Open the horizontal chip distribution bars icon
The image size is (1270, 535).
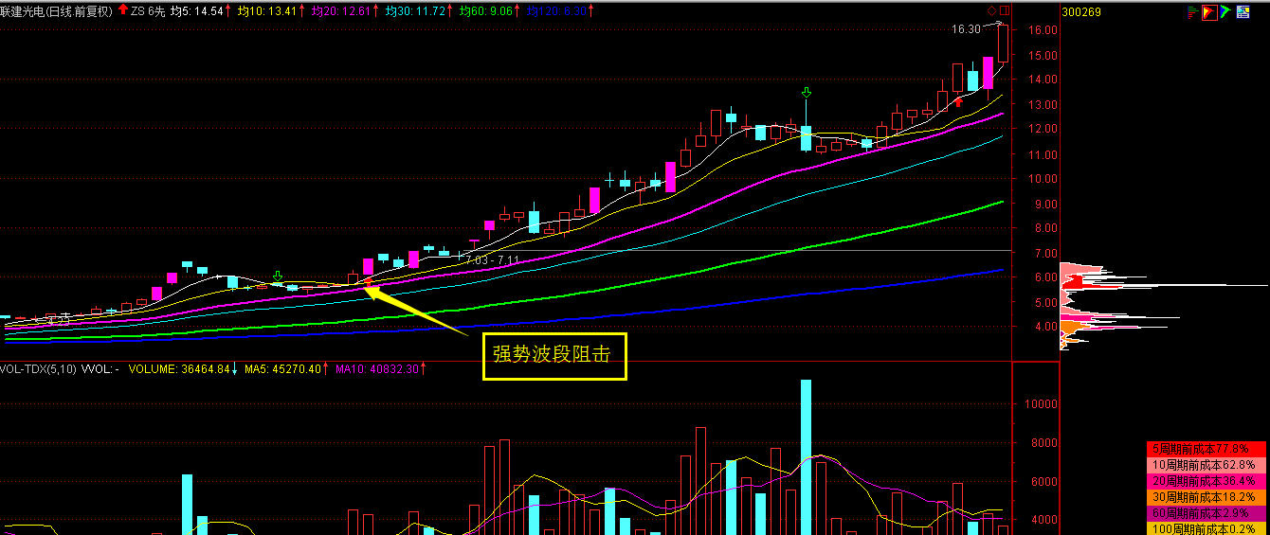[x=1192, y=12]
